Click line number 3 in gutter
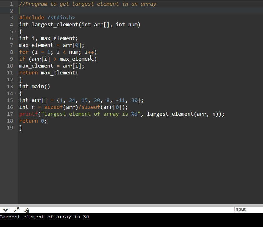 pyautogui.click(x=11, y=18)
